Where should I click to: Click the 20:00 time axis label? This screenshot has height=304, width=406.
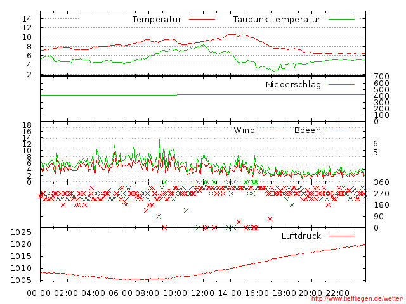tap(310, 293)
